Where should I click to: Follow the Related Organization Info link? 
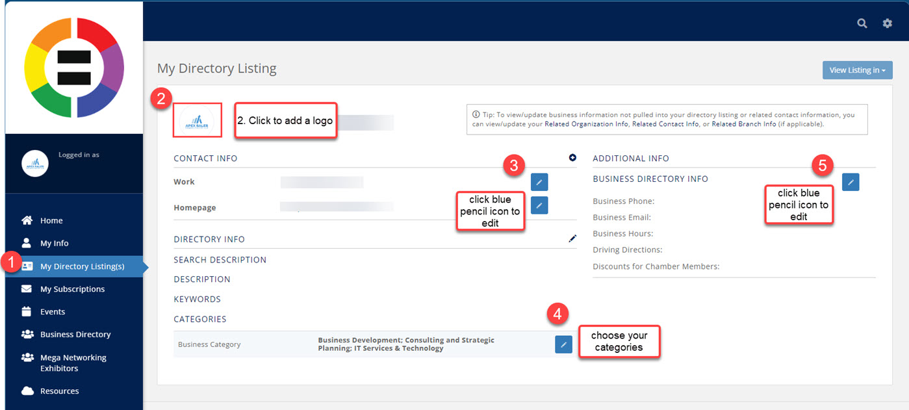click(x=586, y=123)
